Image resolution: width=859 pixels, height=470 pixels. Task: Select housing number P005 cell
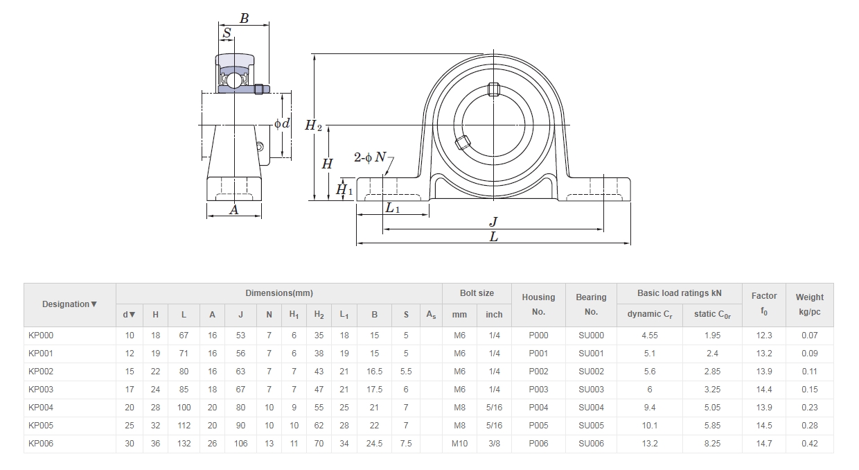click(x=538, y=426)
